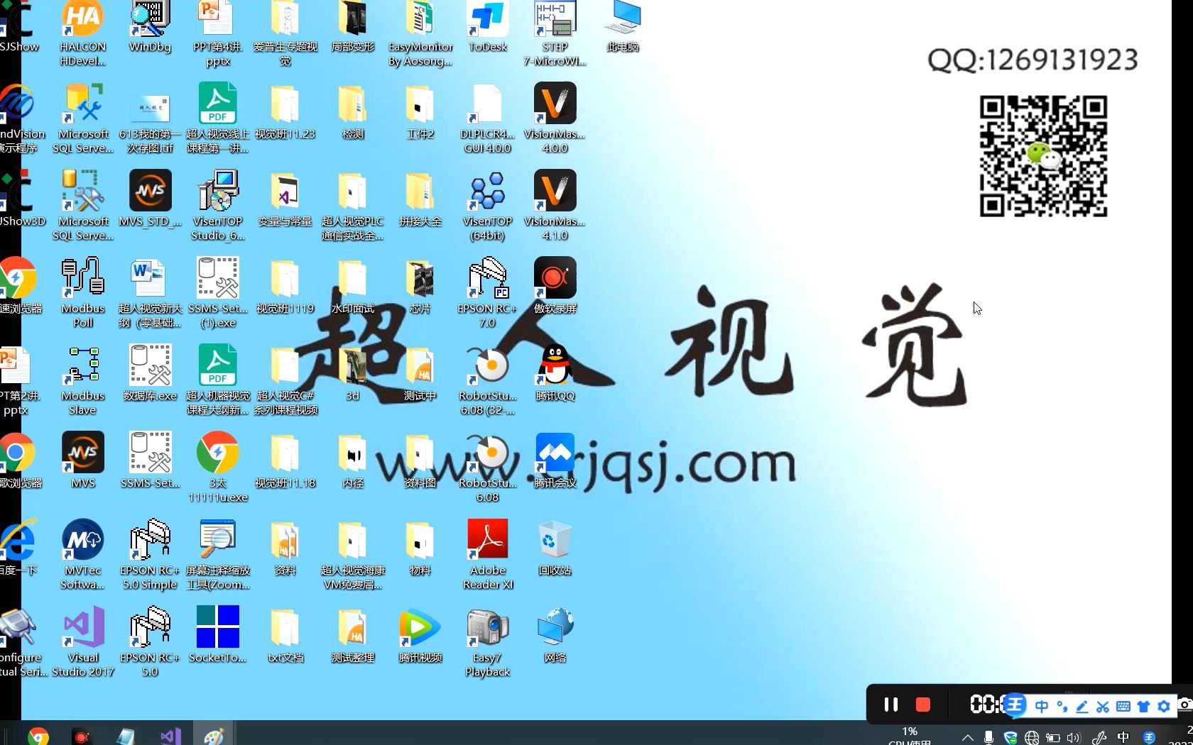
Task: Open 腾讯会议 (Tencent Meeting) icon
Action: tap(555, 460)
